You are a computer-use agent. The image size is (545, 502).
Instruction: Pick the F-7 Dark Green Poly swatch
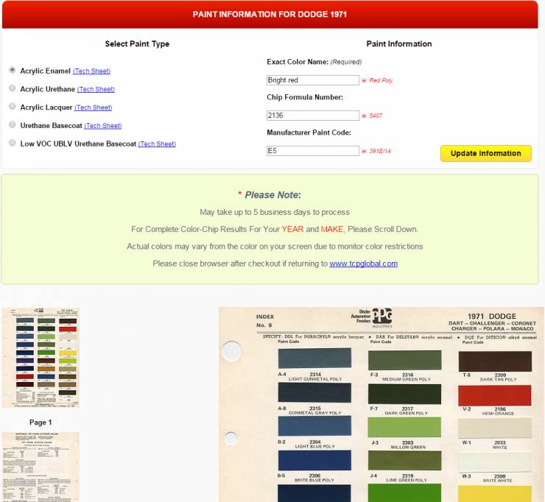click(x=404, y=395)
